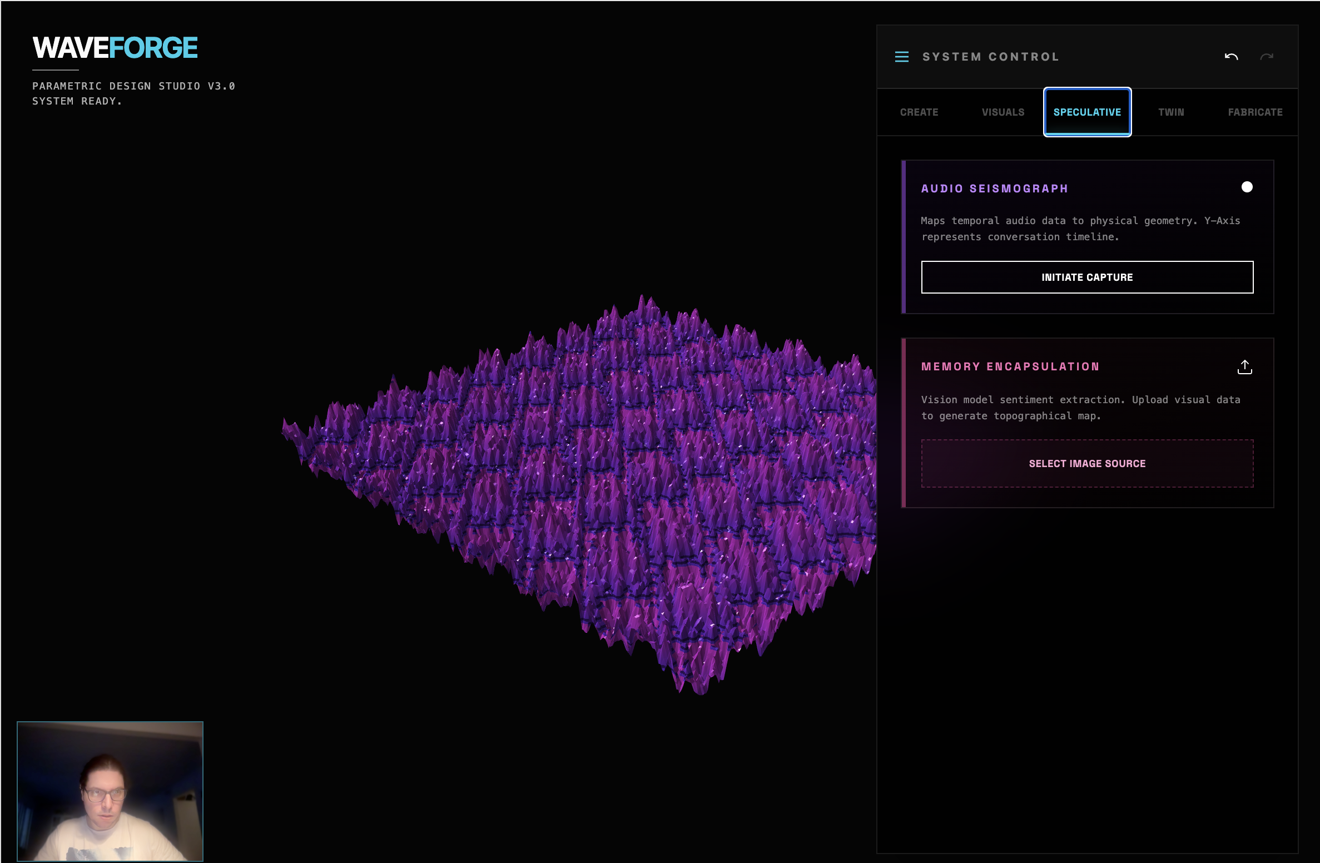Select the SPECULATIVE tab

(1087, 112)
